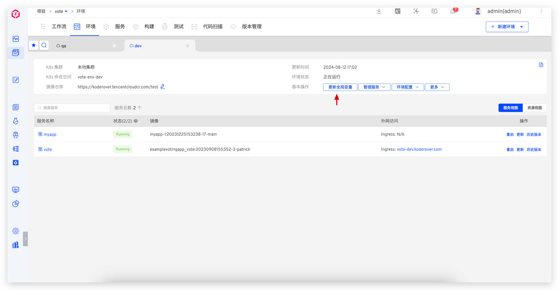Expand the 管理服务 dropdown
This screenshot has width=559, height=290.
pos(374,87)
